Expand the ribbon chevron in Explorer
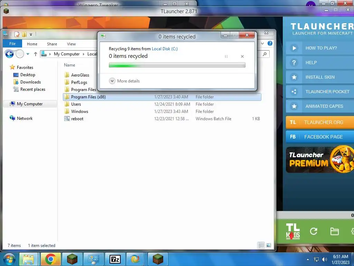Image resolution: width=354 pixels, height=266 pixels. [262, 43]
